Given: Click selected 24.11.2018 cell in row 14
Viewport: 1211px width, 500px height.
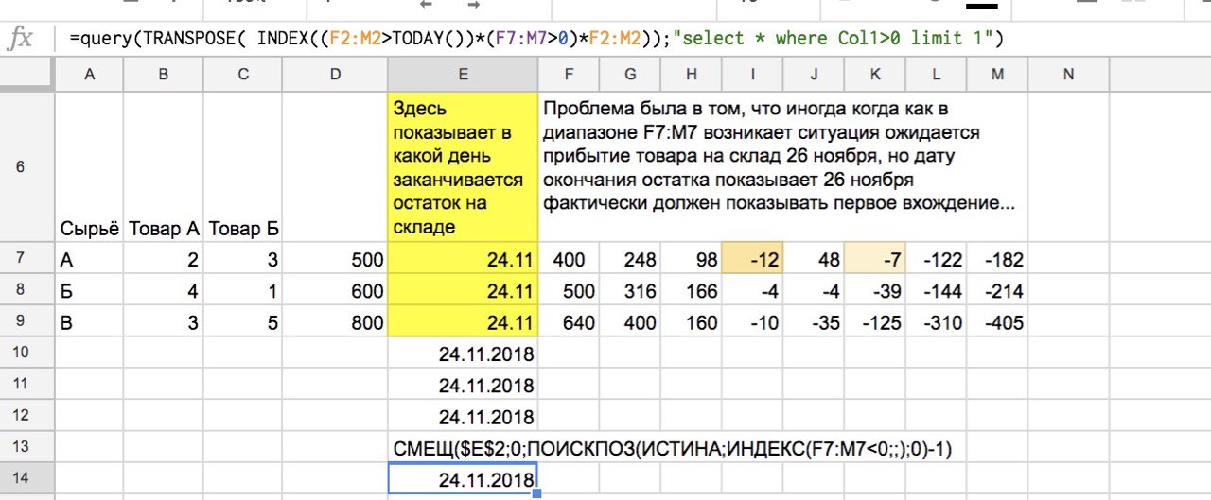Looking at the screenshot, I should coord(463,479).
